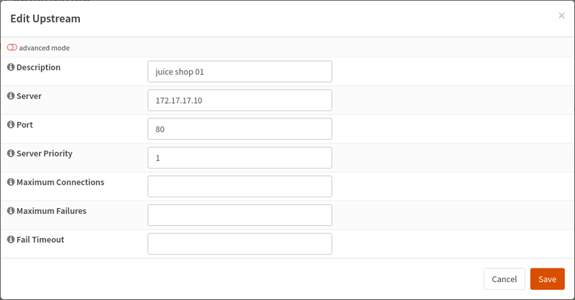Close the Edit Upstream dialog
575x300 pixels.
tap(561, 15)
